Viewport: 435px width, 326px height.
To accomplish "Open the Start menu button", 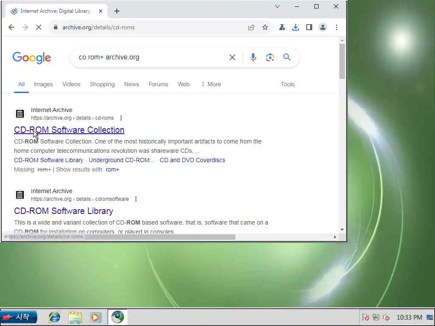I will point(19,317).
